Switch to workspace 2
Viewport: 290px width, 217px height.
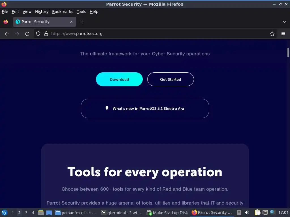tap(20, 213)
